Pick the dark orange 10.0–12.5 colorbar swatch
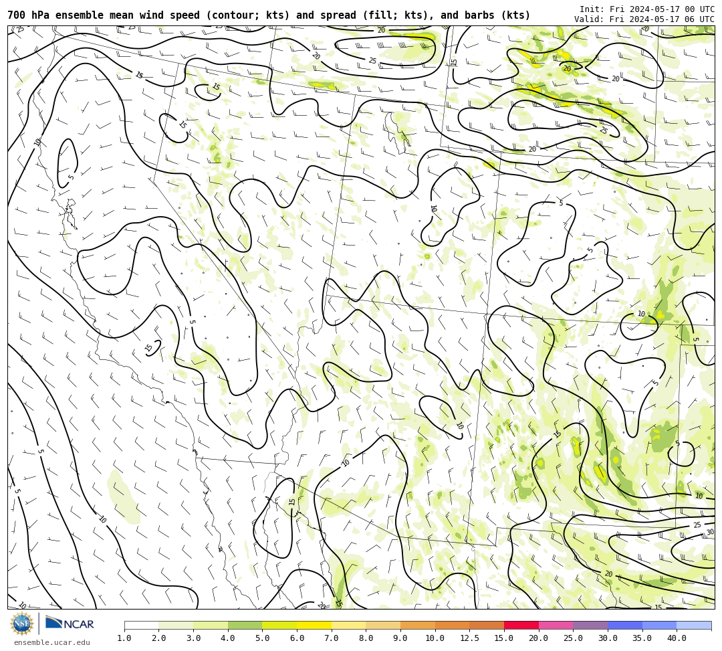 pyautogui.click(x=452, y=625)
